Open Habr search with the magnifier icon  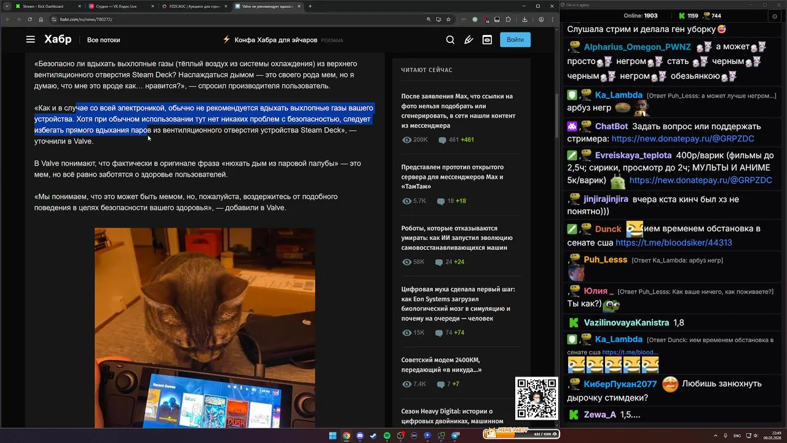point(450,39)
